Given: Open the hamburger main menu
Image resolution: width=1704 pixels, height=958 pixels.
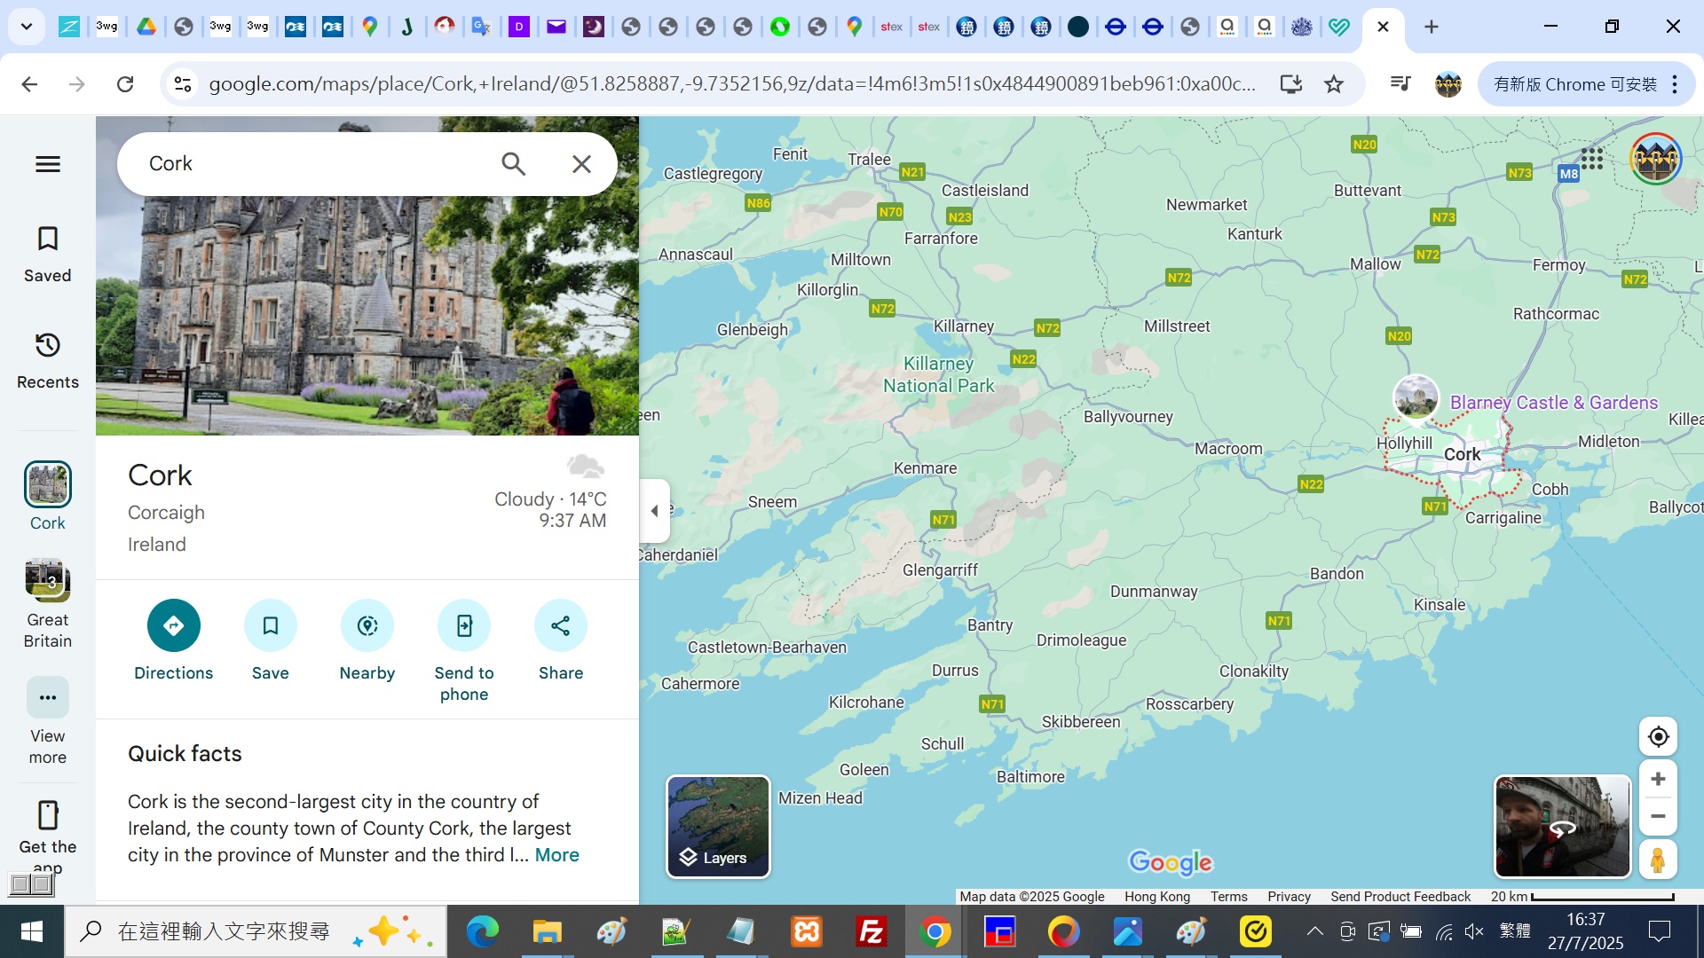Looking at the screenshot, I should click(x=48, y=164).
